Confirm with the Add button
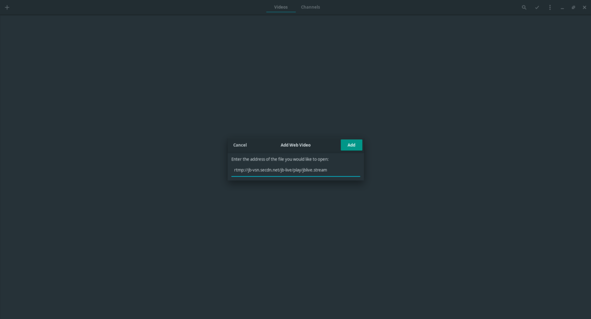This screenshot has width=591, height=319. coord(351,145)
